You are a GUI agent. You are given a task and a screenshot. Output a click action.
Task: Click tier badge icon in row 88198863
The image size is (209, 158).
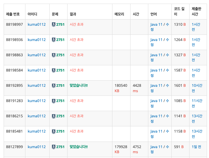coord(54,55)
